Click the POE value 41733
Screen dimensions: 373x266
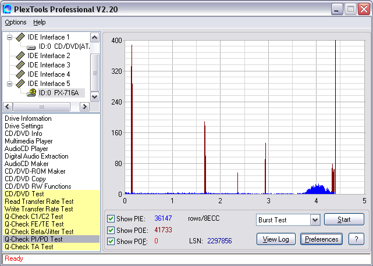pyautogui.click(x=163, y=230)
